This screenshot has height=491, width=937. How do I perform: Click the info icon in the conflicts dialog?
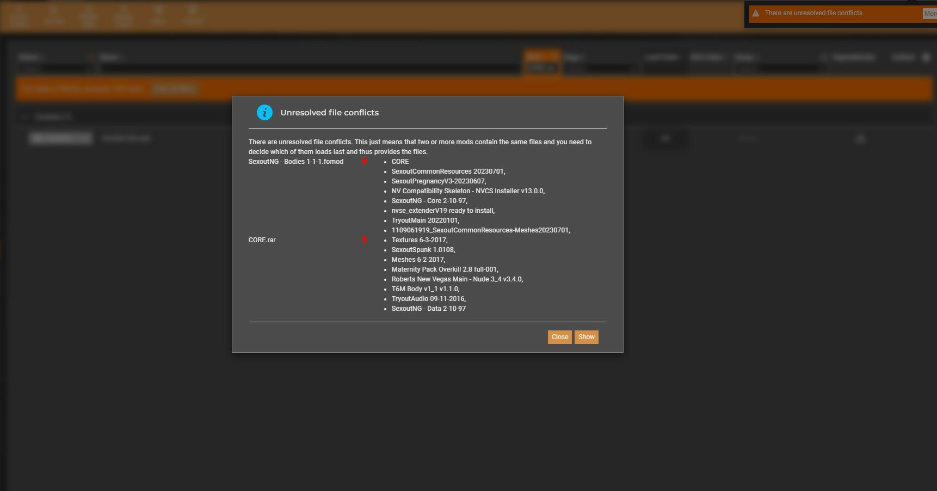(x=265, y=112)
